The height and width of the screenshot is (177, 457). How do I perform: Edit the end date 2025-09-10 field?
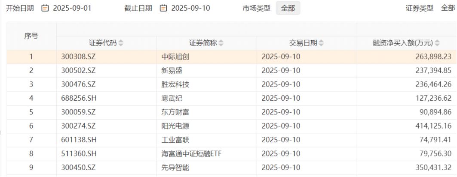tap(190, 8)
